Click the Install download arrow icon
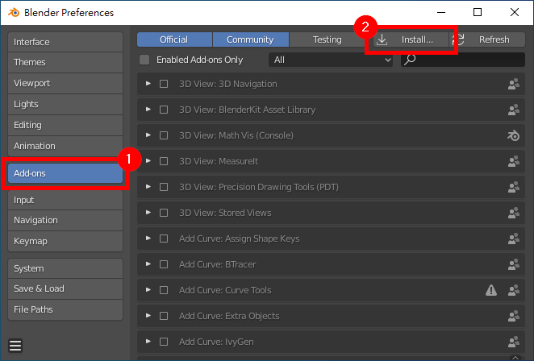 (x=382, y=39)
